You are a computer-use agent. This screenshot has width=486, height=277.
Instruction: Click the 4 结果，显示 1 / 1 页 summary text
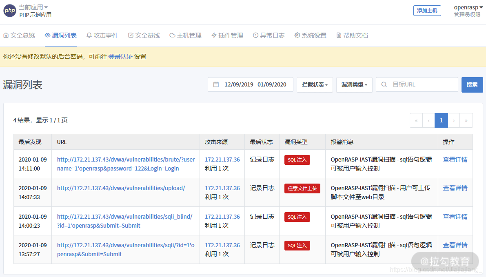(x=40, y=120)
